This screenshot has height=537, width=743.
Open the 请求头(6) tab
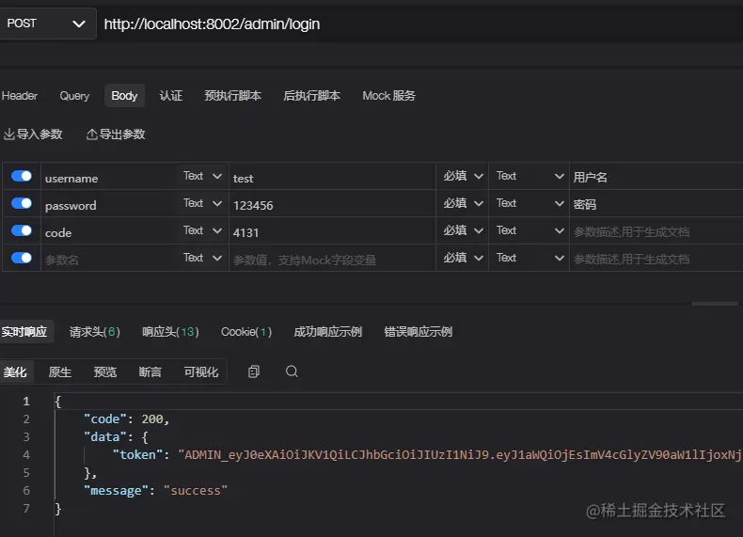tap(95, 332)
